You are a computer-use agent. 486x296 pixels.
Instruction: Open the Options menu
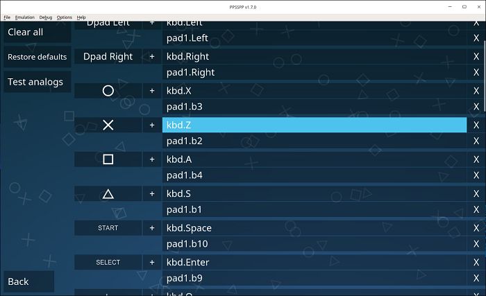pos(64,17)
